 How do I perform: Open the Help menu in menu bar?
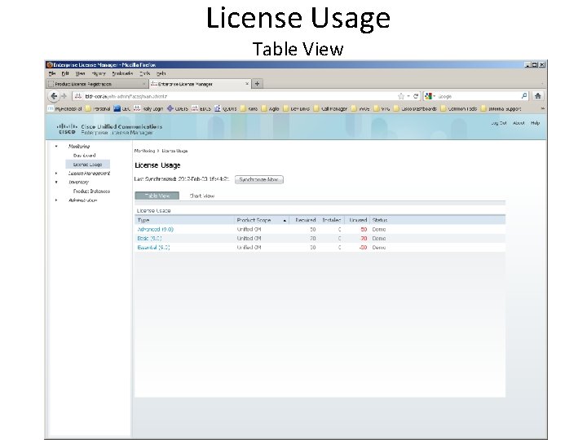click(x=161, y=73)
